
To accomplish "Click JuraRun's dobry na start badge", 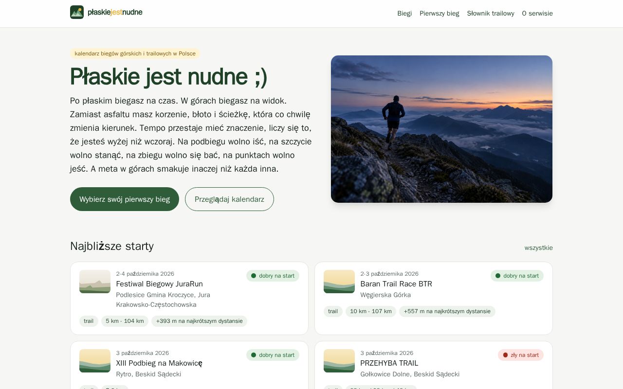I will pos(273,276).
